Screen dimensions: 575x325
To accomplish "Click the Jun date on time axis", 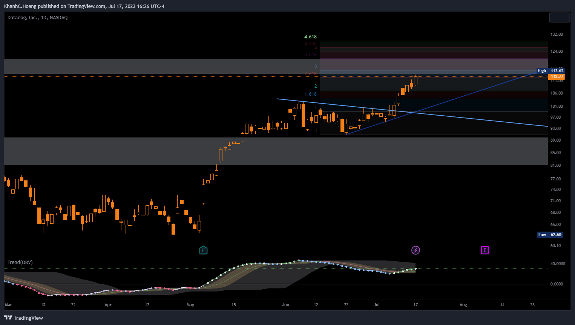I will pos(286,305).
